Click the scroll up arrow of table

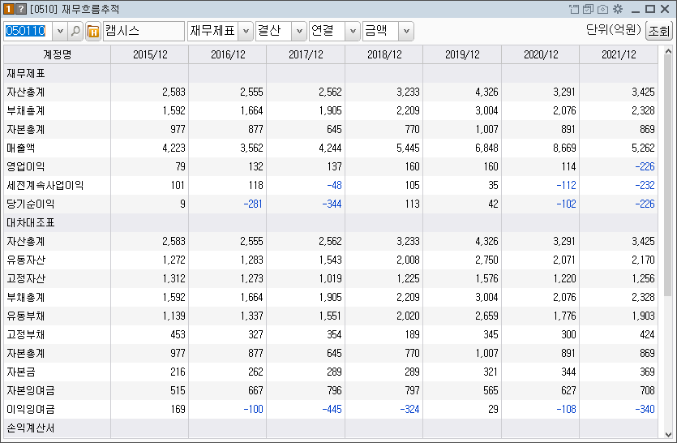(x=668, y=51)
